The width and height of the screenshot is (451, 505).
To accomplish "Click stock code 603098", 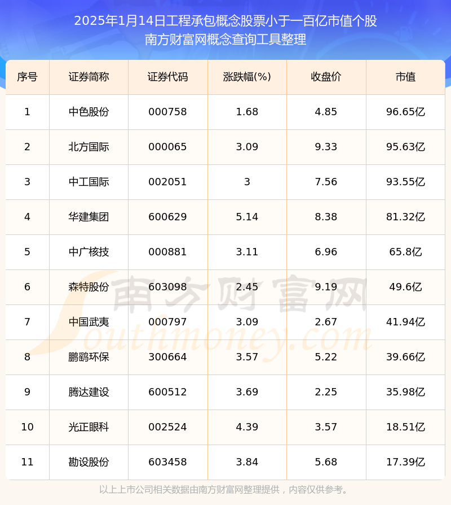I will point(167,287).
